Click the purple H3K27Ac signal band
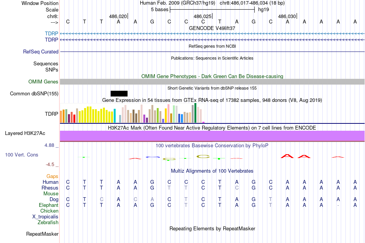Viewport: 365px width, 243px height. pyautogui.click(x=212, y=136)
